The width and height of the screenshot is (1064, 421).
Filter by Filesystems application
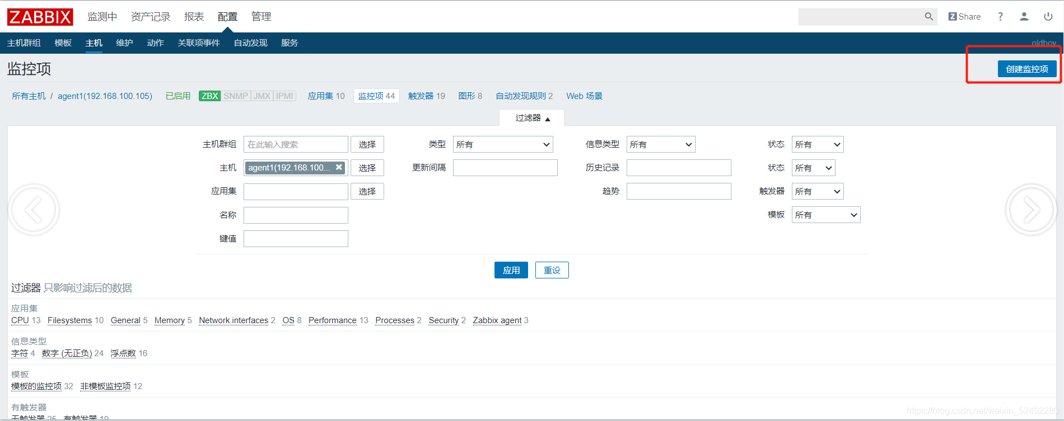coord(69,320)
